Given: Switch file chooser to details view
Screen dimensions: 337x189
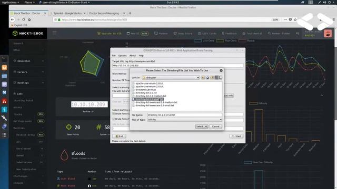Looking at the screenshot, I should [220, 78].
